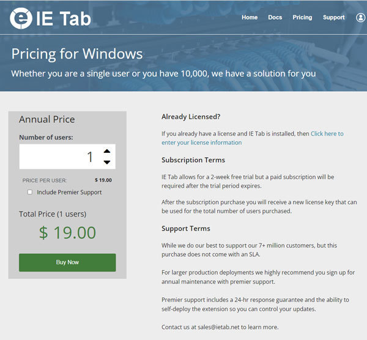Click the 'Pricing for Windows' heading
Image resolution: width=367 pixels, height=340 pixels.
76,54
